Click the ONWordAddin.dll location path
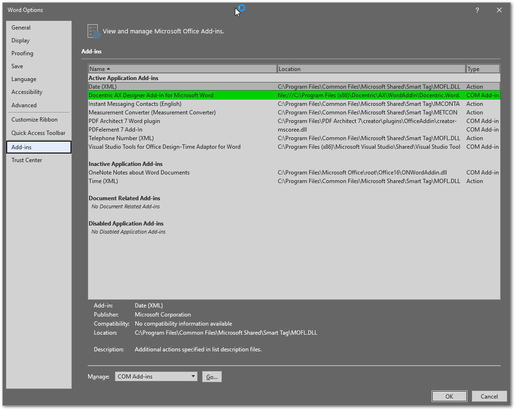This screenshot has width=515, height=410. pyautogui.click(x=362, y=172)
